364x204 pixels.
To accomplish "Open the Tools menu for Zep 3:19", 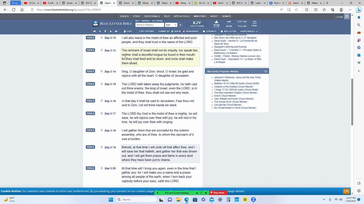I will pos(90,147).
